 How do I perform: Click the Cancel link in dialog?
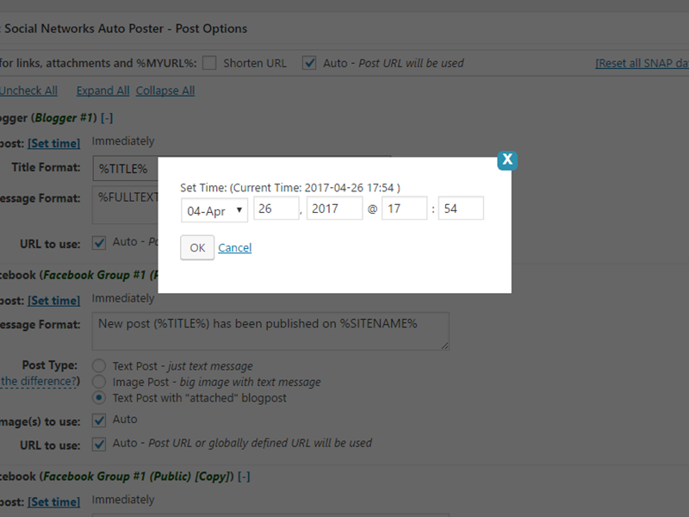[234, 248]
